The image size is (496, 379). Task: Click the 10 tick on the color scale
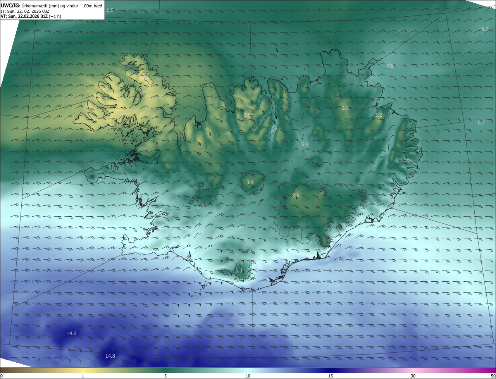coord(248,376)
